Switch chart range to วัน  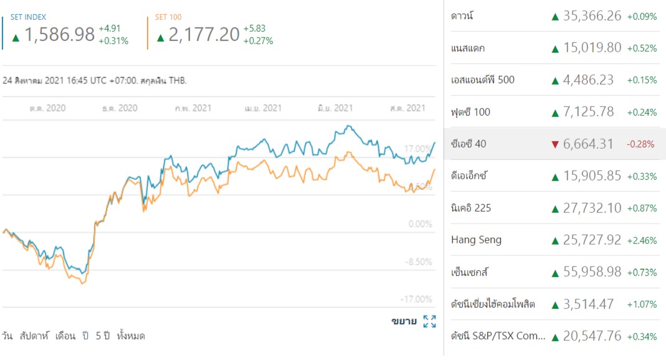7,336
